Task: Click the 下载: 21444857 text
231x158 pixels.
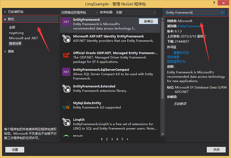Action: point(178,41)
